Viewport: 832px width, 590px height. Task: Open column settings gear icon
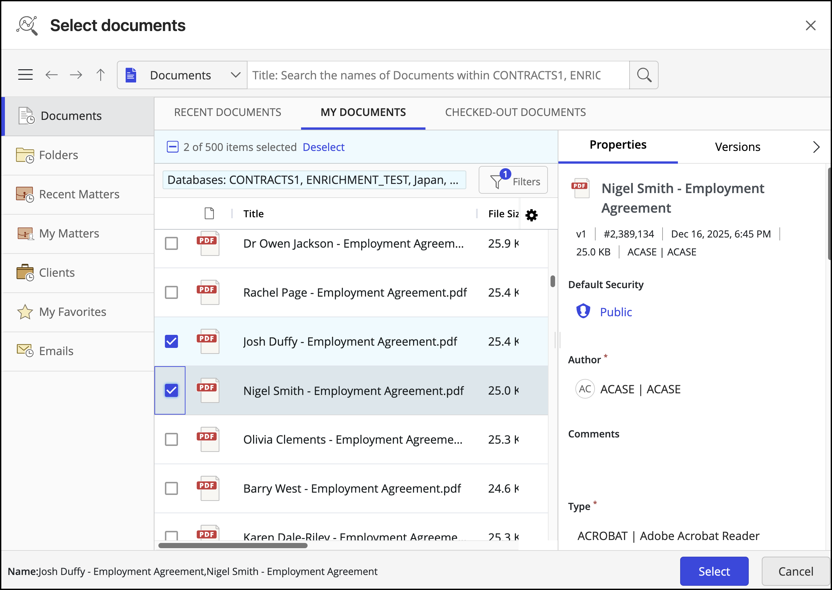pyautogui.click(x=531, y=215)
